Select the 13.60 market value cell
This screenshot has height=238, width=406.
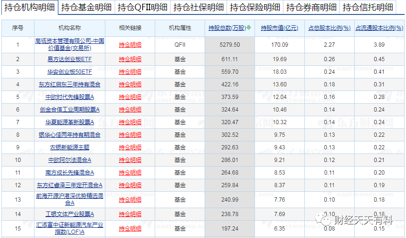[280, 84]
